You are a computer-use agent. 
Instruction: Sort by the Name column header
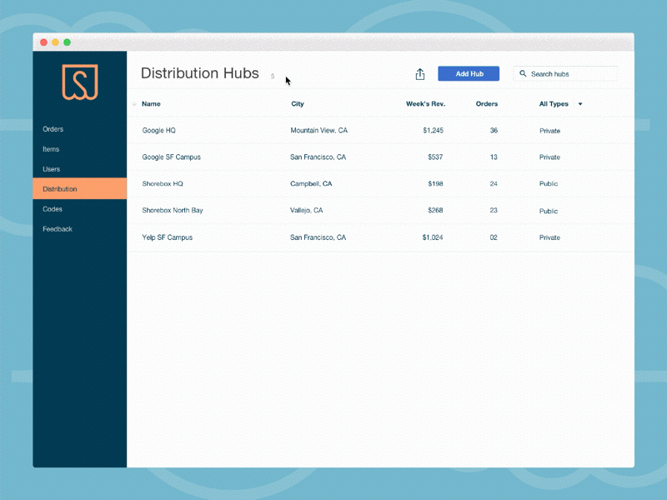point(151,103)
